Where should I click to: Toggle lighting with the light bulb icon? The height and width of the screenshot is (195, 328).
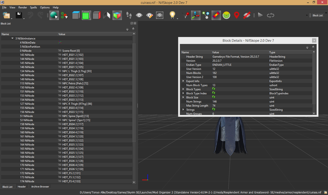(172, 15)
